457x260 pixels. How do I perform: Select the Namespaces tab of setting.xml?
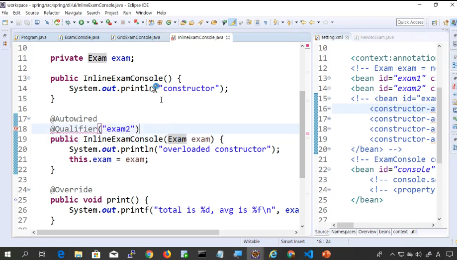343,232
